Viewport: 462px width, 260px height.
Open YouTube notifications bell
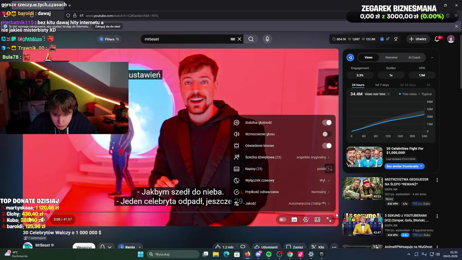437,39
